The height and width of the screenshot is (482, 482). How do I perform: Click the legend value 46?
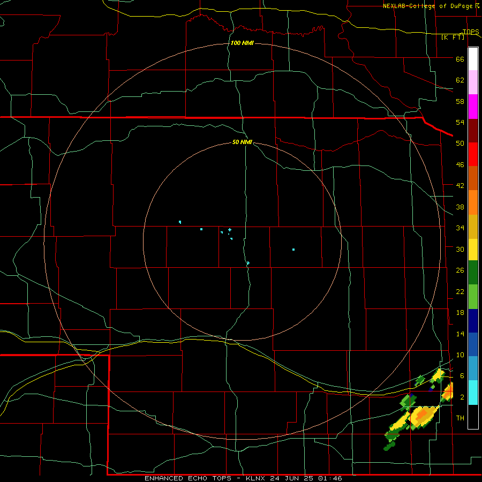pos(460,165)
